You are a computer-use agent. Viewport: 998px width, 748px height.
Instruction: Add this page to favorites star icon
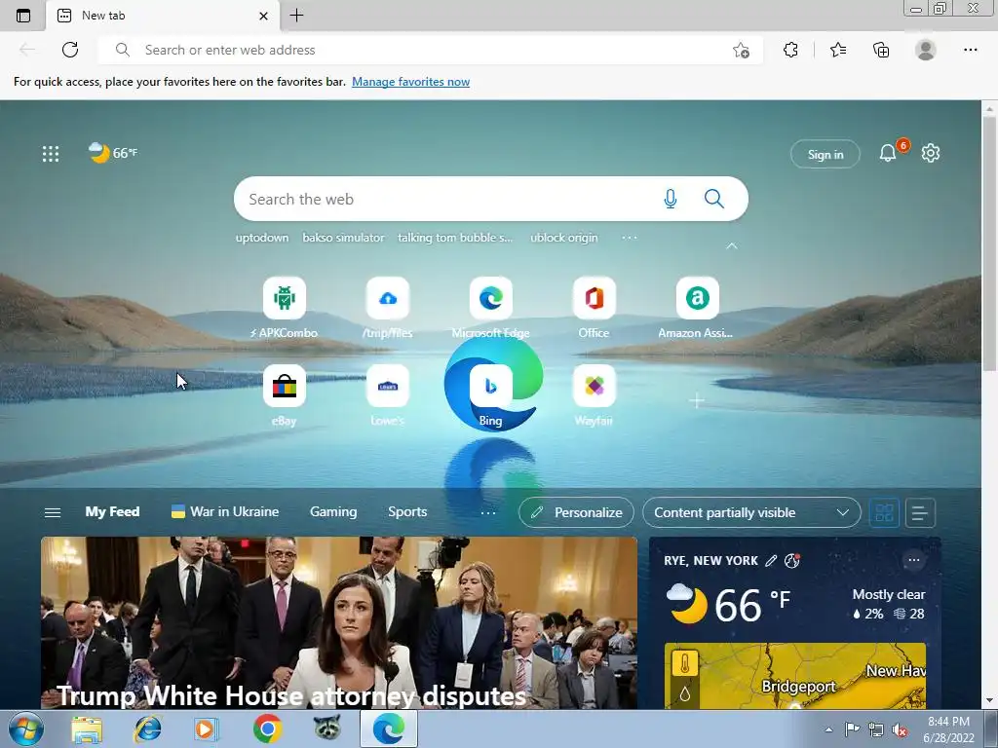[x=741, y=50]
